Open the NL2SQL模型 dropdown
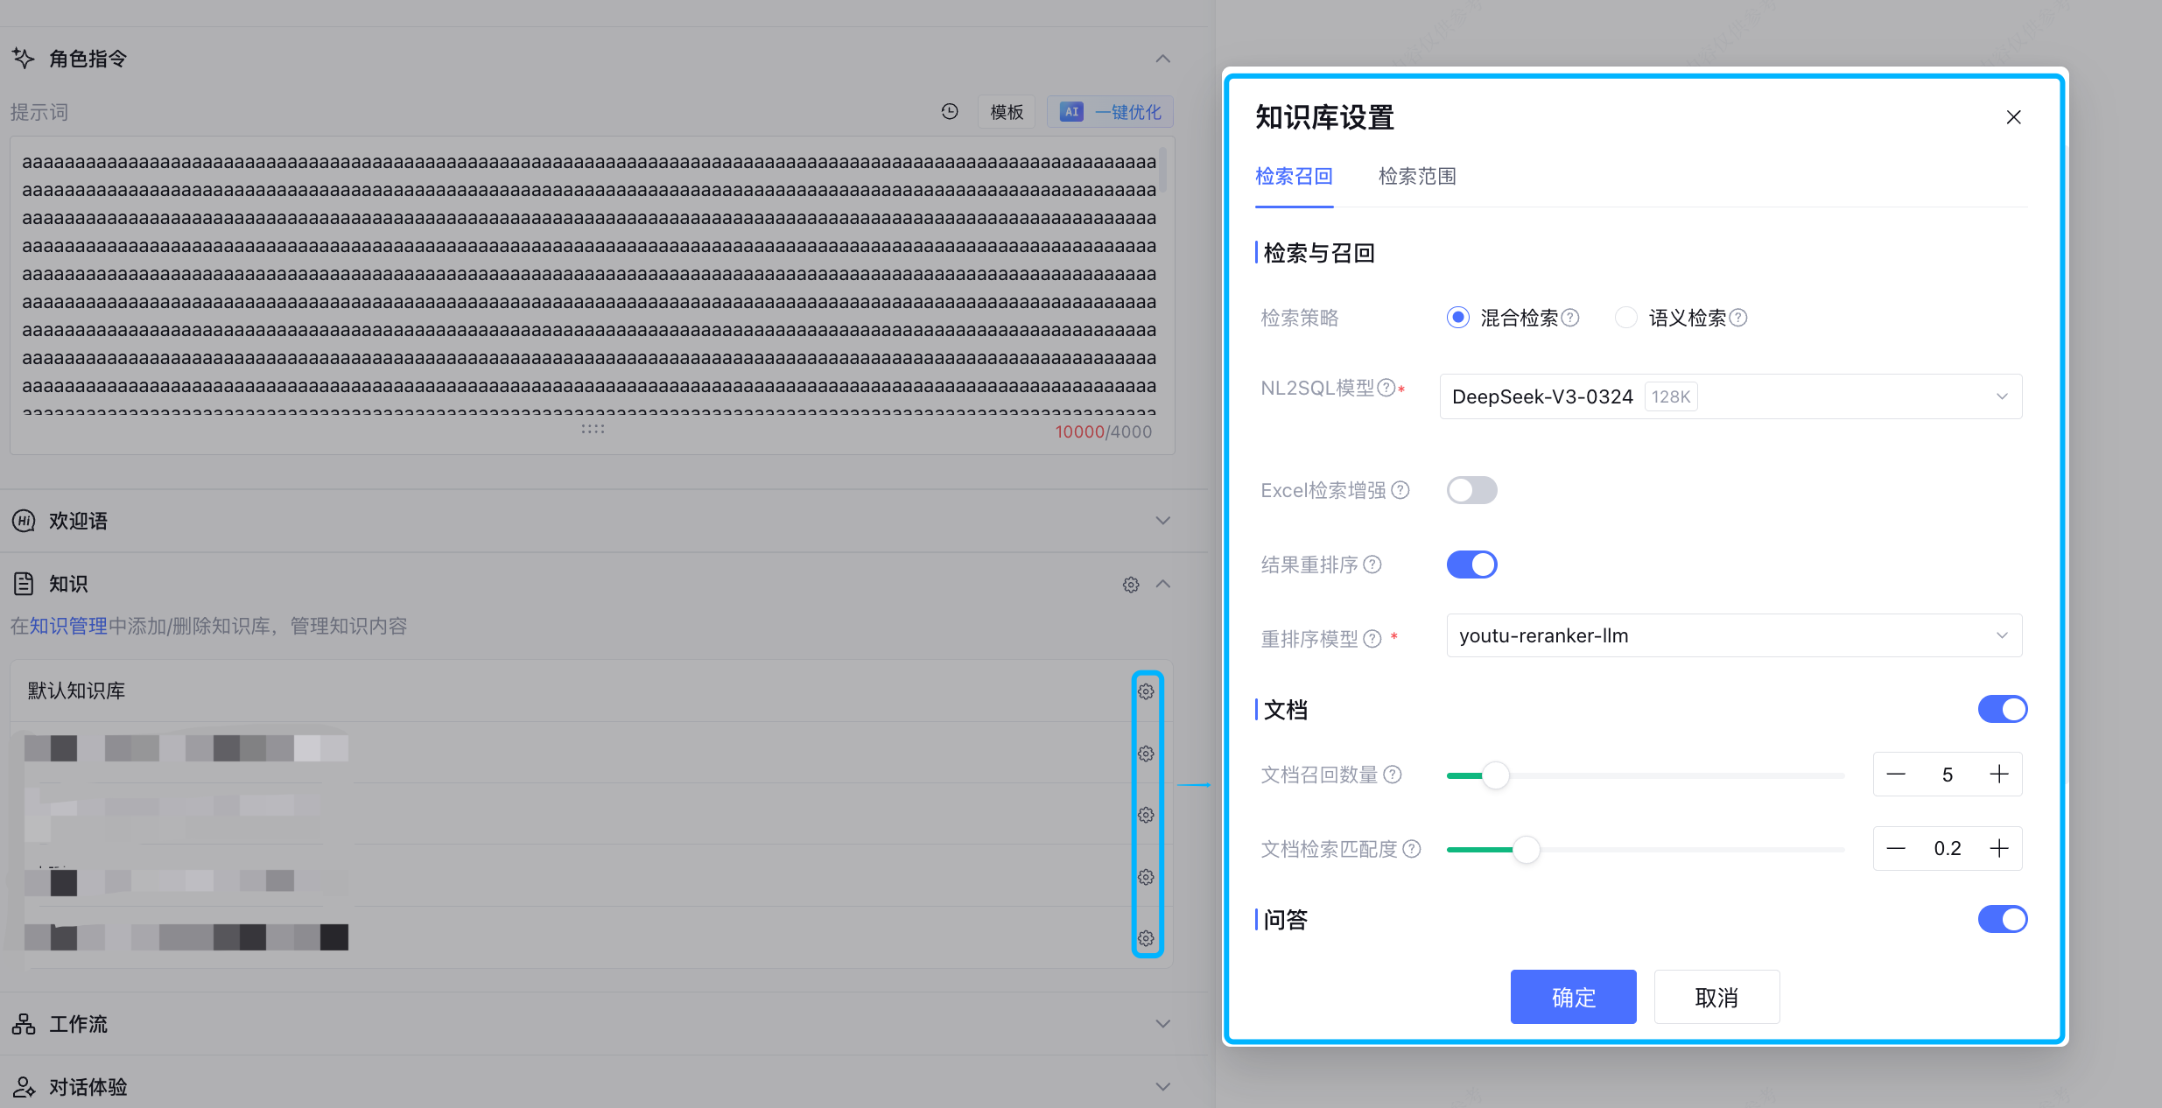 coord(1730,396)
